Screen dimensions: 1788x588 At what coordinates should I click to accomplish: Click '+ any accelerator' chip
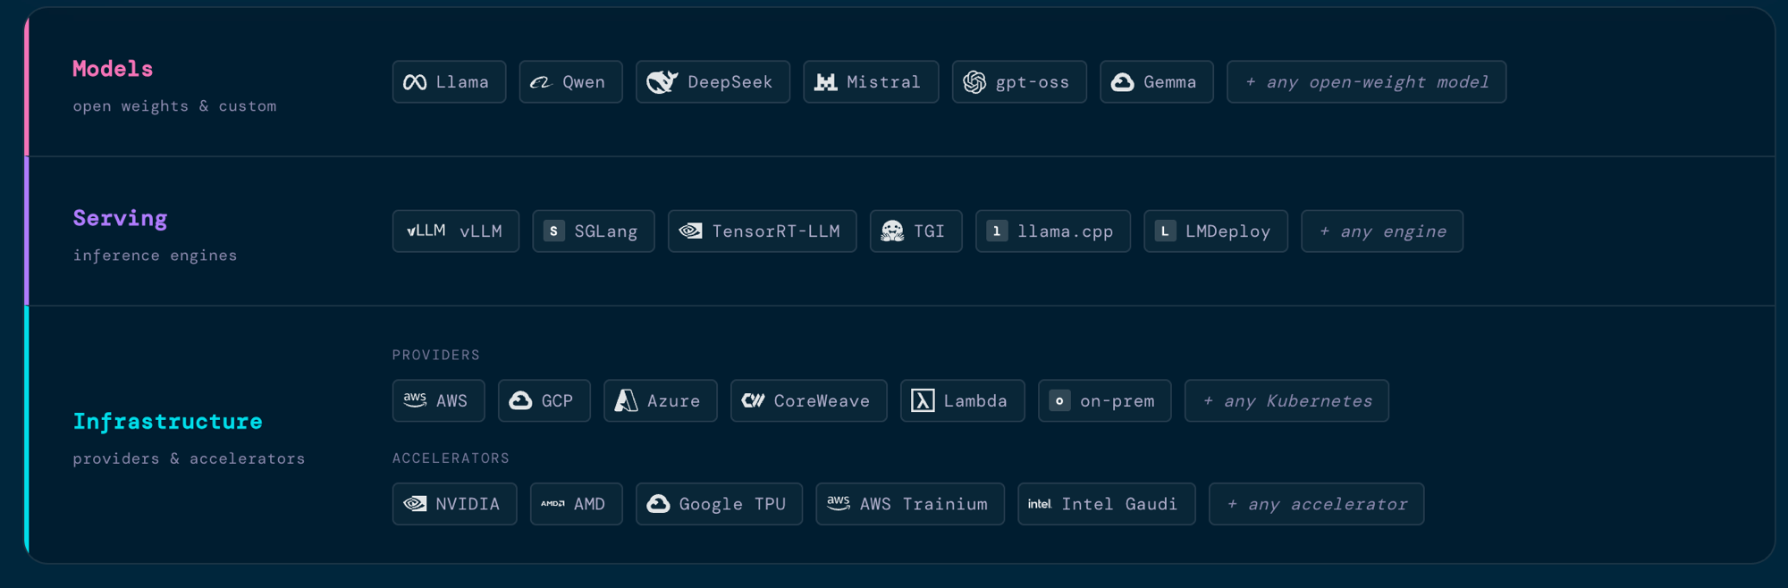[x=1316, y=504]
